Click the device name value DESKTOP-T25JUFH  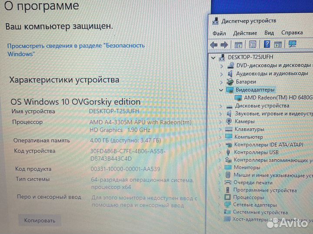pos(114,111)
